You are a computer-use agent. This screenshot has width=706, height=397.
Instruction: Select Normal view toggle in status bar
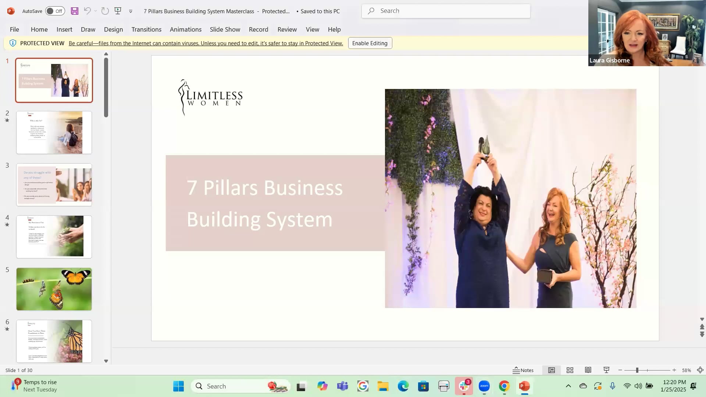tap(551, 370)
